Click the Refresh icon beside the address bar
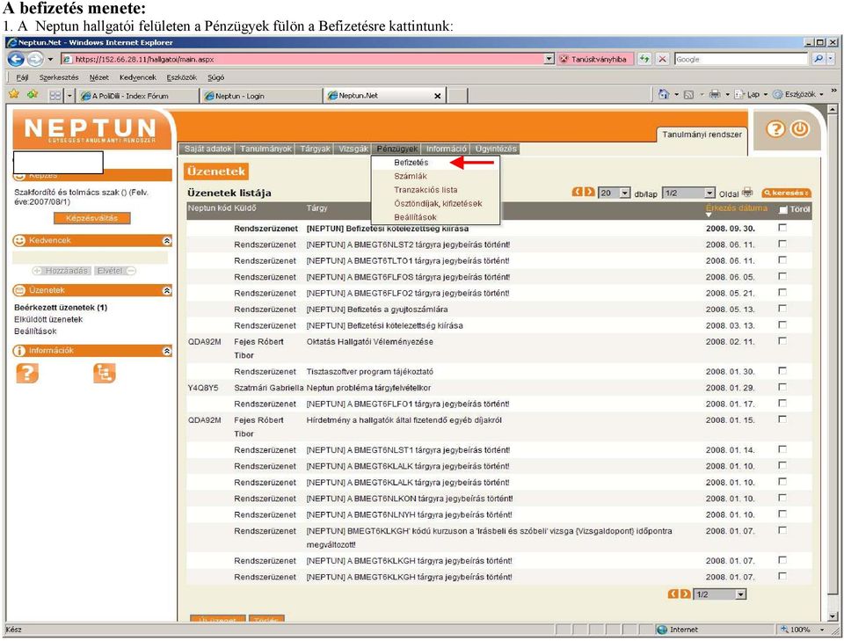Viewport: 844px width, 641px height. click(644, 59)
